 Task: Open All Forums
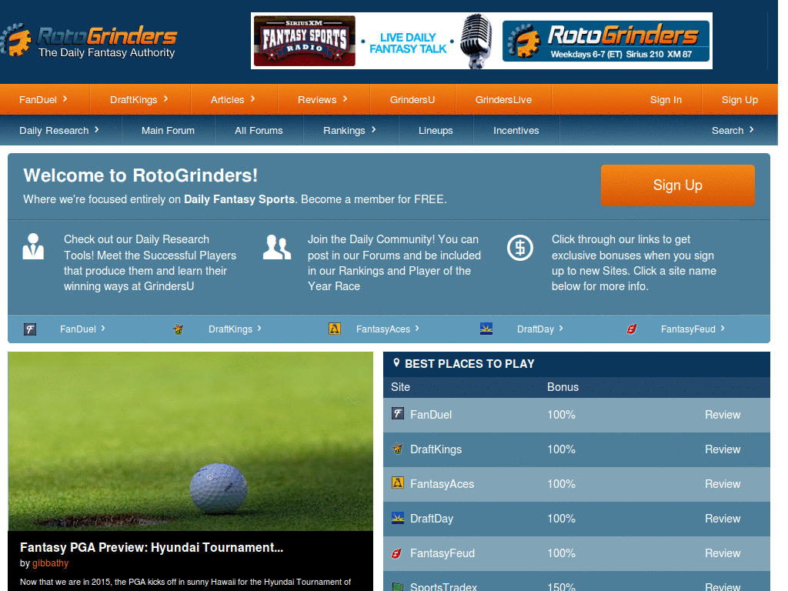tap(259, 130)
